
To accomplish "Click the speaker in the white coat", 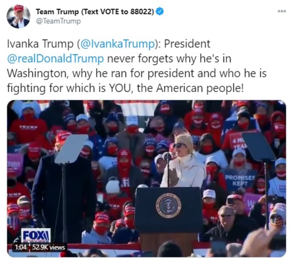I will point(183,162).
